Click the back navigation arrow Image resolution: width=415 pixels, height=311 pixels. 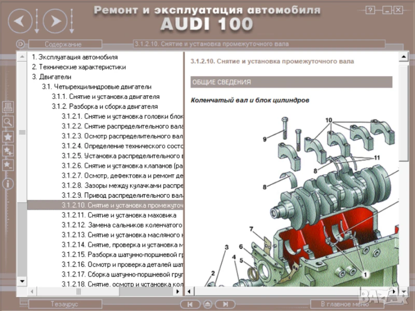pyautogui.click(x=19, y=21)
